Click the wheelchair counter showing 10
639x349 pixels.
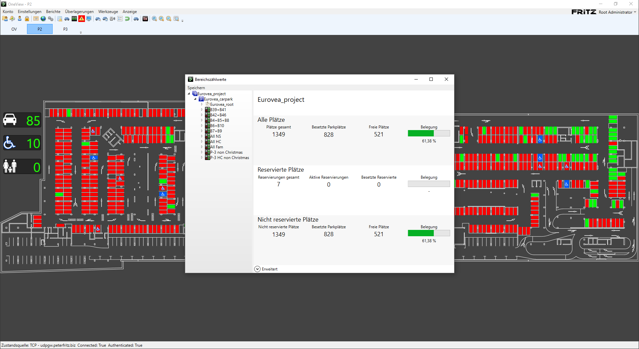click(x=22, y=143)
